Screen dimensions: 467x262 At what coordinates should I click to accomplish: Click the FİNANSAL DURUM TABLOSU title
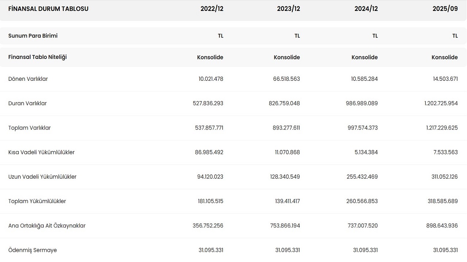[x=48, y=9]
